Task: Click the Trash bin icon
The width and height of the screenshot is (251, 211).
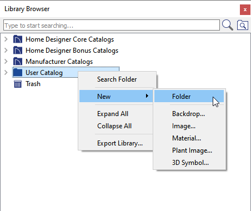Action: pyautogui.click(x=18, y=84)
